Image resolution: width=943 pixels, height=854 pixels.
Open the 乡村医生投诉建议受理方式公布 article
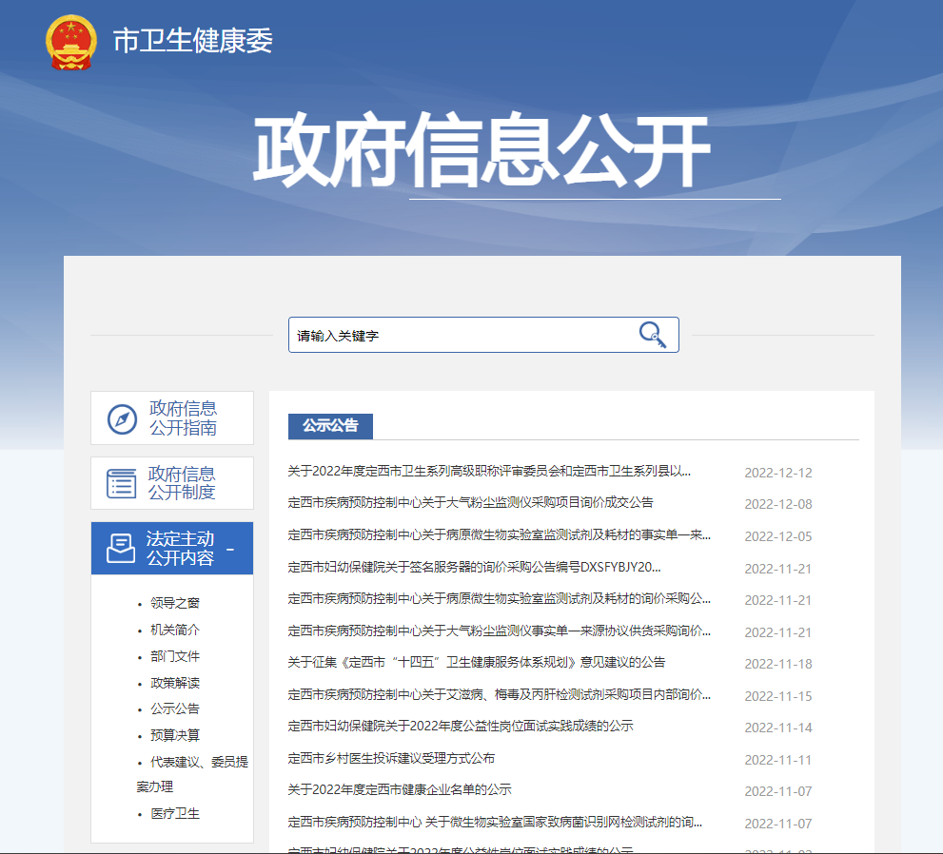click(391, 758)
